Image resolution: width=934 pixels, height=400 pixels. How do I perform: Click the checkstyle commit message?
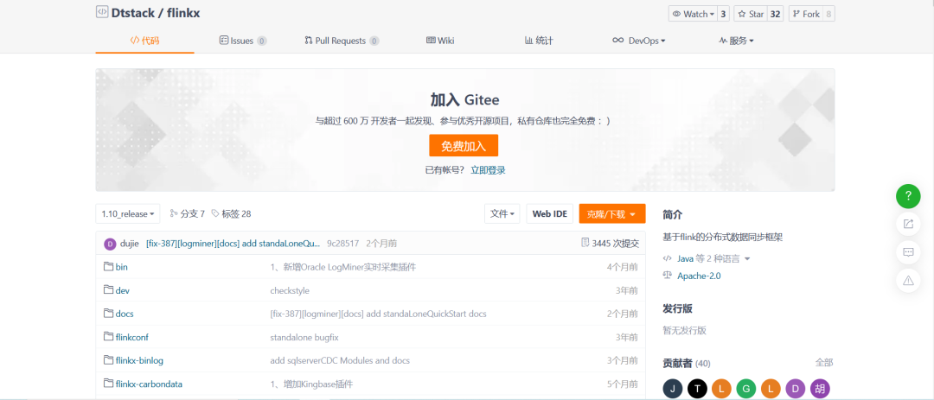tap(290, 290)
